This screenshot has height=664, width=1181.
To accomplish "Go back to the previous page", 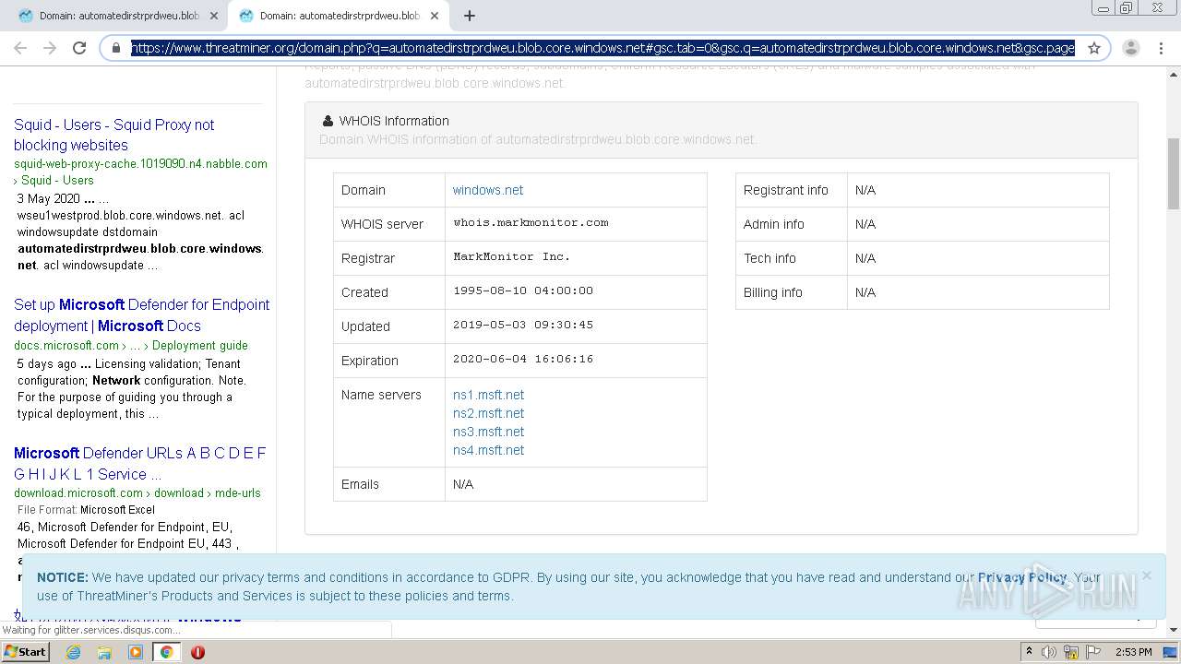I will pyautogui.click(x=20, y=48).
